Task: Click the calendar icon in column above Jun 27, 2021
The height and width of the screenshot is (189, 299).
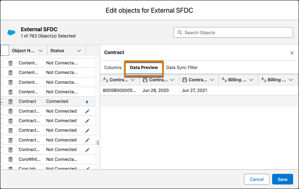Action: (185, 80)
